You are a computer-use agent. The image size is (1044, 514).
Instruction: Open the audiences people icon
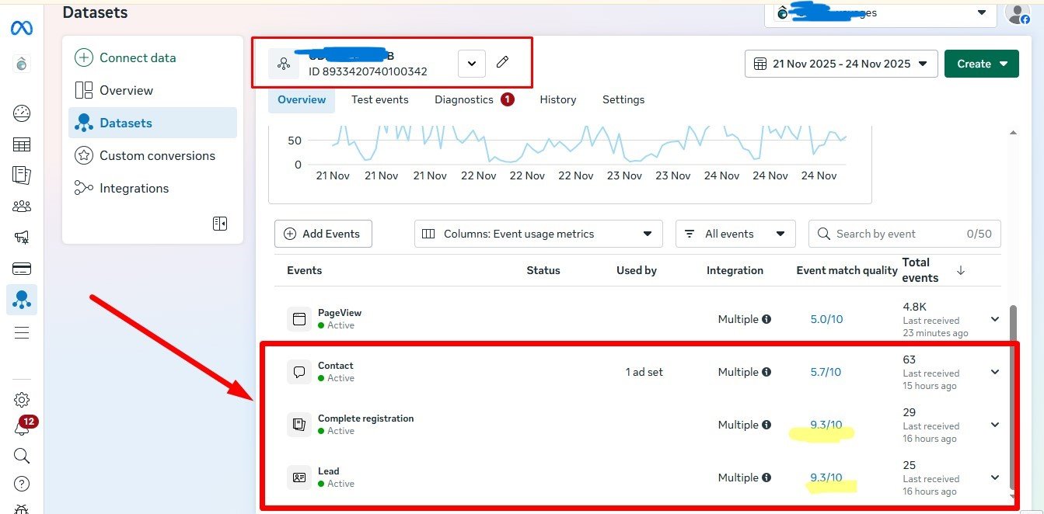point(22,207)
